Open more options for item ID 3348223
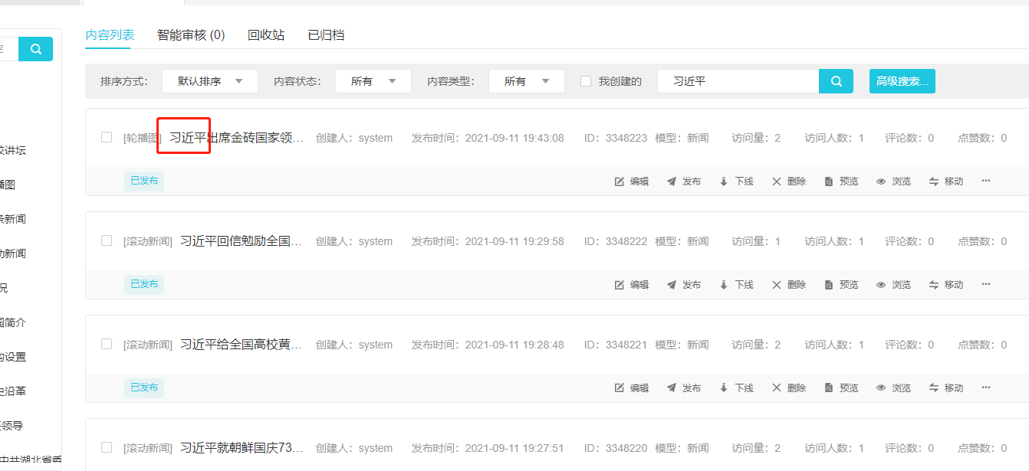1029x471 pixels. [986, 182]
